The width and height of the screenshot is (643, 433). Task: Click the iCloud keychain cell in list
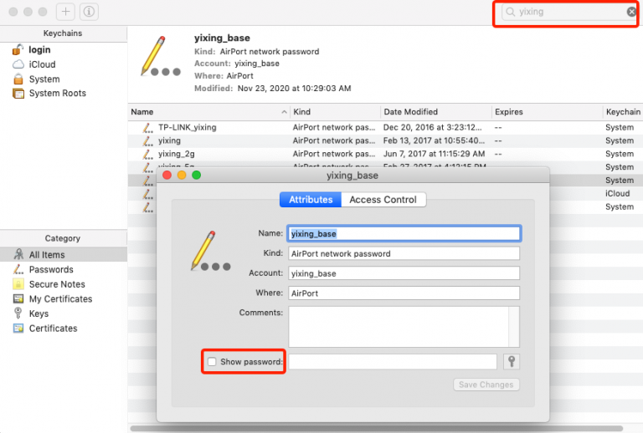point(617,194)
